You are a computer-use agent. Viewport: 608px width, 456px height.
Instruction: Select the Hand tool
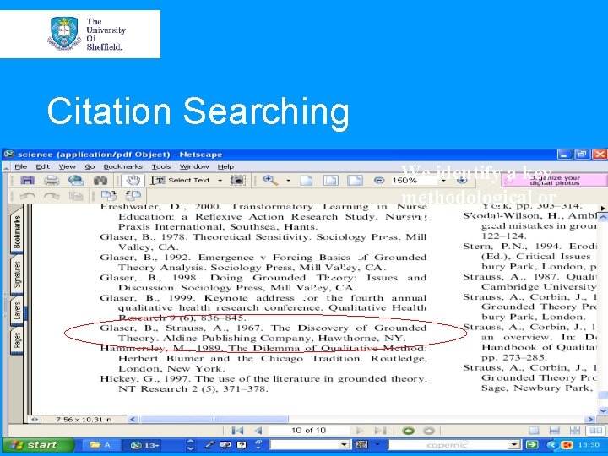(x=133, y=181)
